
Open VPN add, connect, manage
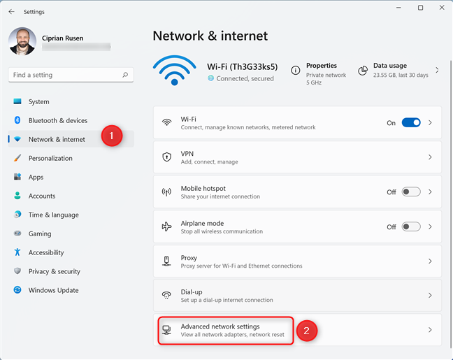(297, 157)
